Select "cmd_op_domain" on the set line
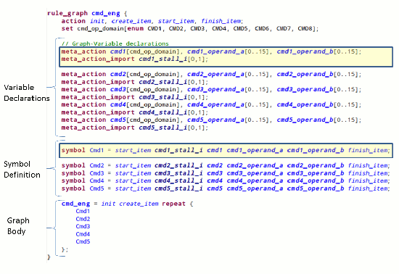The height and width of the screenshot is (274, 399). pos(101,28)
